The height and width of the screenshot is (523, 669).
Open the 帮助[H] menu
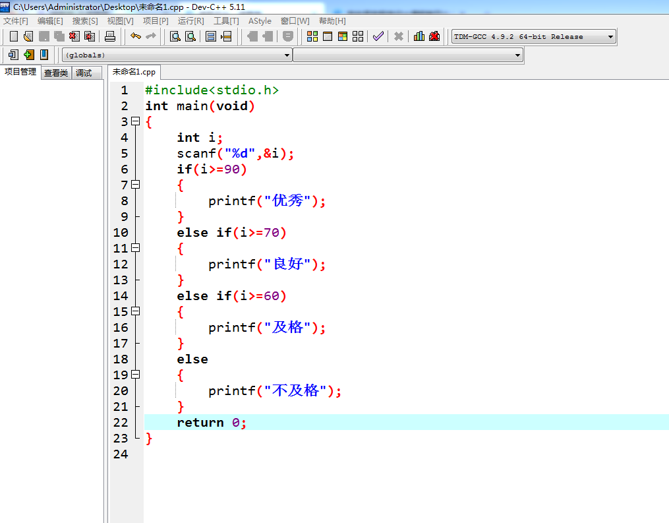click(x=332, y=21)
